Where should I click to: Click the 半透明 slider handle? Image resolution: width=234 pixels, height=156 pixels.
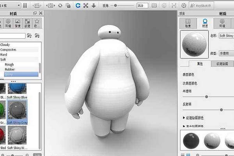(207, 97)
